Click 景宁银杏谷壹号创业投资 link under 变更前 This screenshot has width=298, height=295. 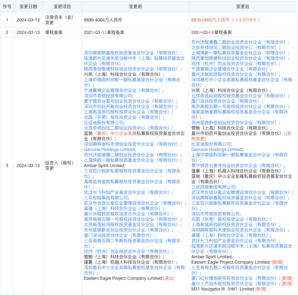coord(129,101)
